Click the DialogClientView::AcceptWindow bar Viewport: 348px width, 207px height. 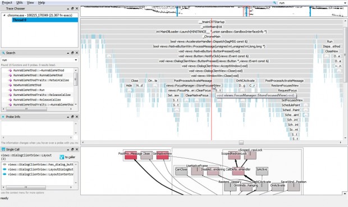click(x=214, y=66)
